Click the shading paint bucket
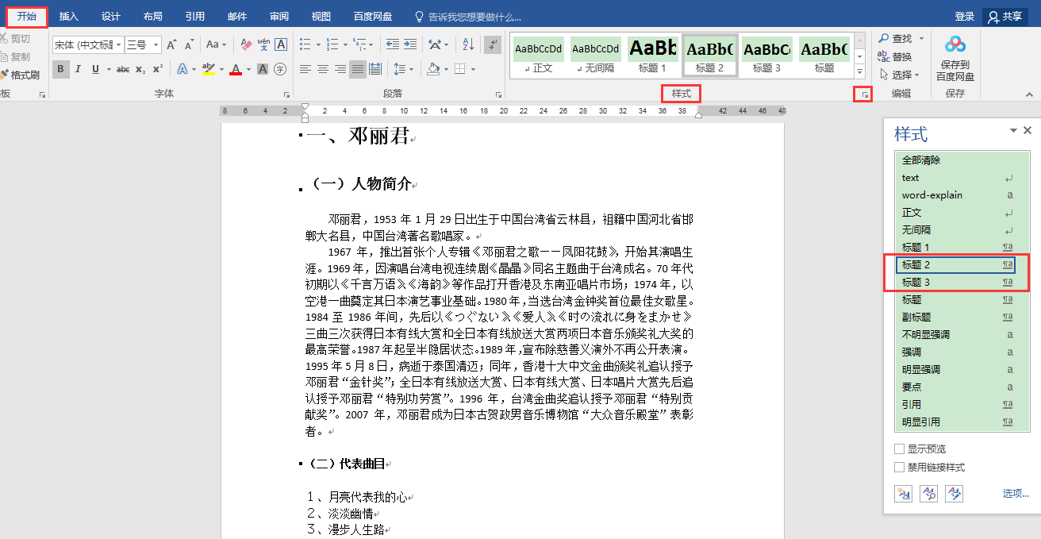 tap(432, 69)
